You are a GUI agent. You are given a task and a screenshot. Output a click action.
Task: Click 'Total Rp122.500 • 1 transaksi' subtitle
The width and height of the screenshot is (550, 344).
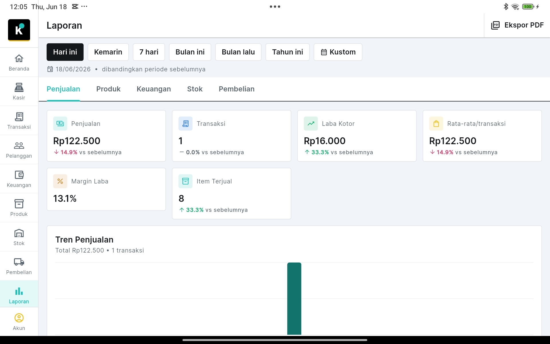tap(99, 250)
